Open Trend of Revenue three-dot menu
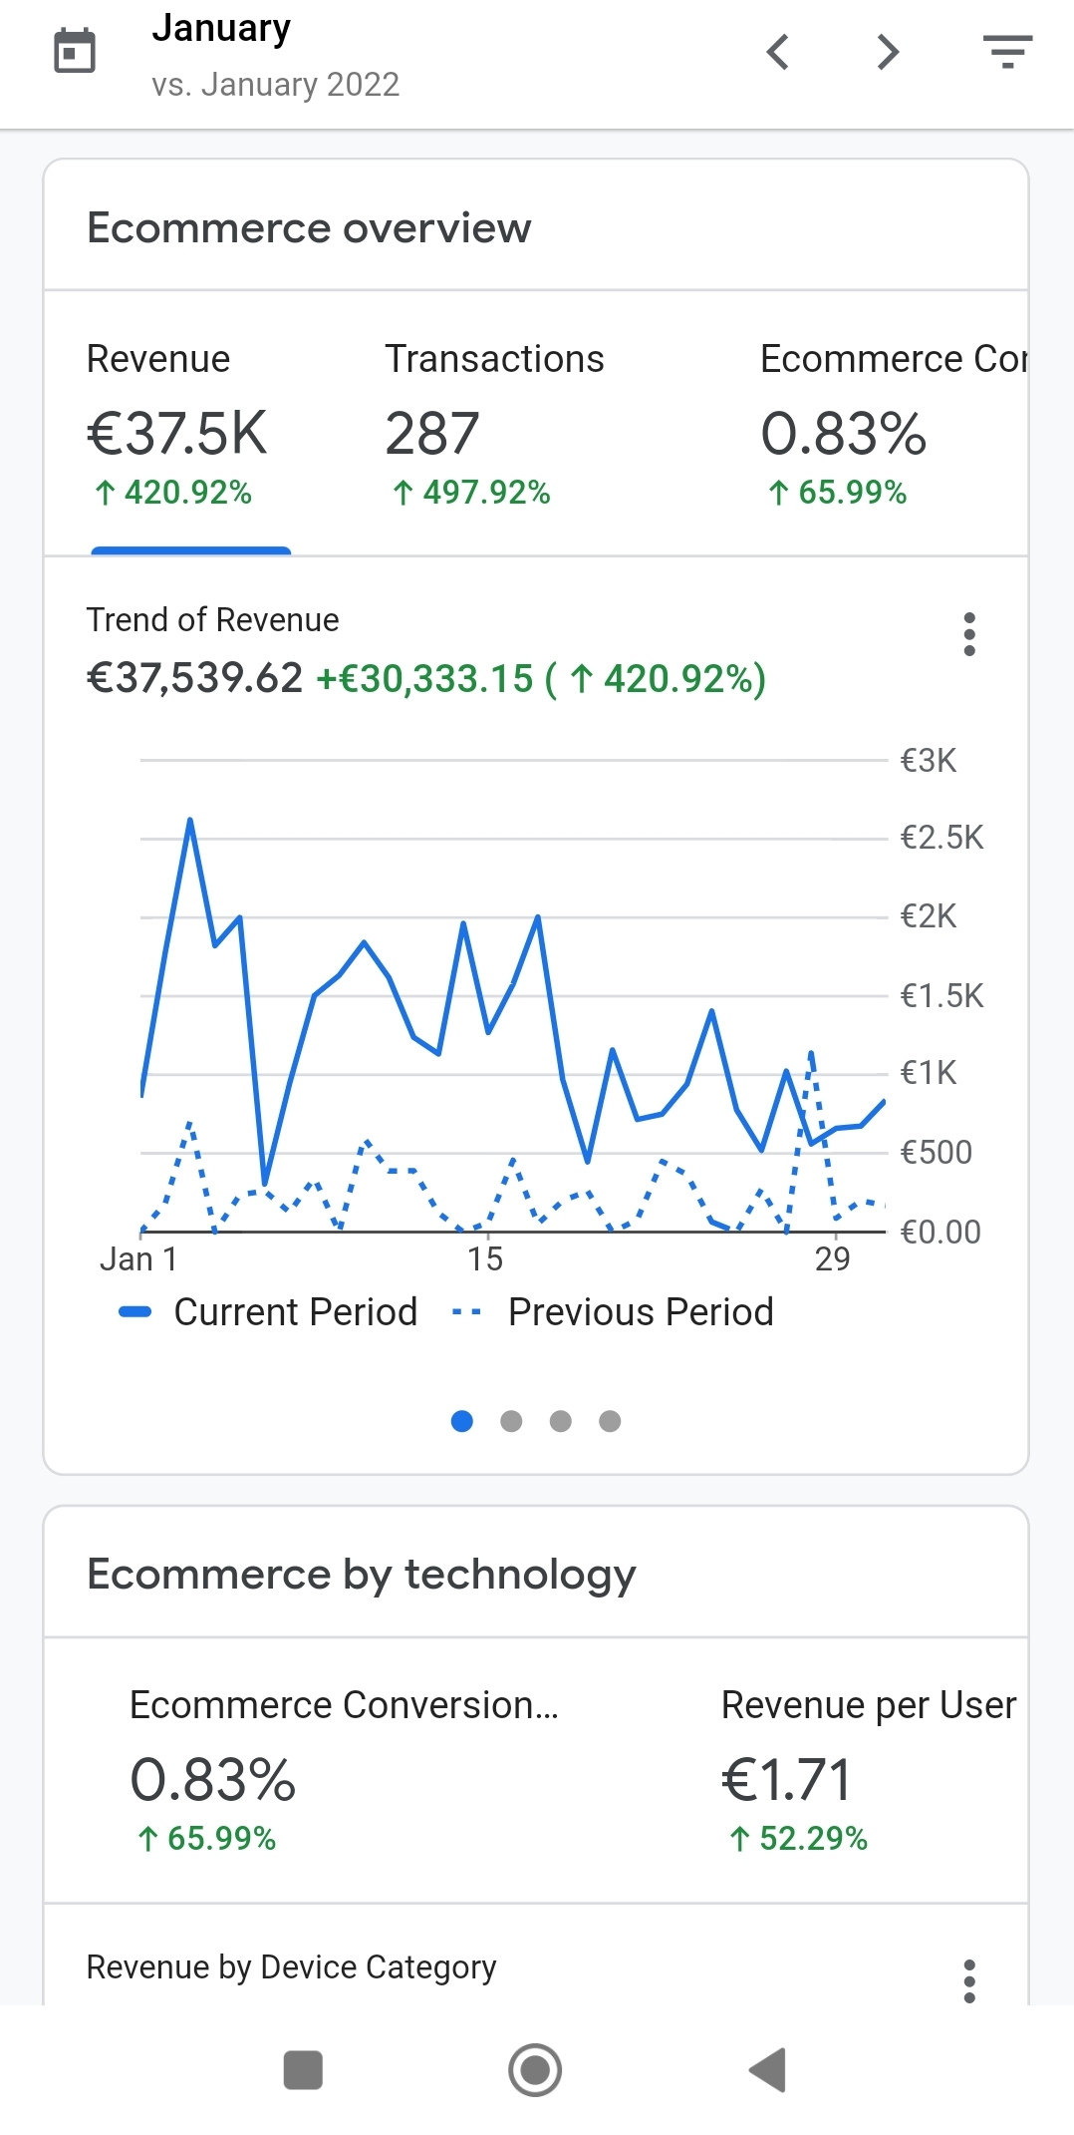This screenshot has width=1074, height=2135. click(969, 634)
